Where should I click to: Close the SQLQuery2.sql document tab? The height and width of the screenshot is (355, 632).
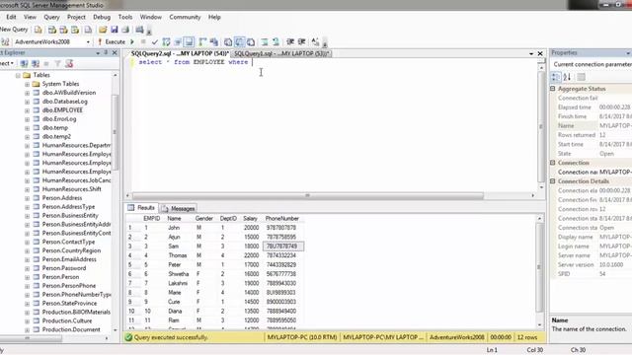540,53
